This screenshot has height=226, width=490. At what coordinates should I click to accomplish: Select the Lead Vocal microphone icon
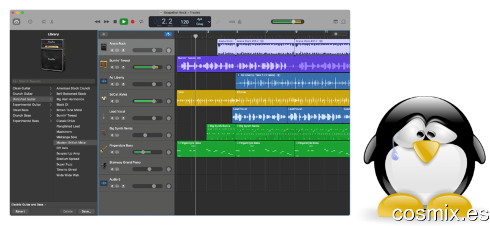coord(104,115)
